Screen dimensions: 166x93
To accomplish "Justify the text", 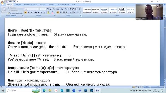I will click(x=66, y=12).
